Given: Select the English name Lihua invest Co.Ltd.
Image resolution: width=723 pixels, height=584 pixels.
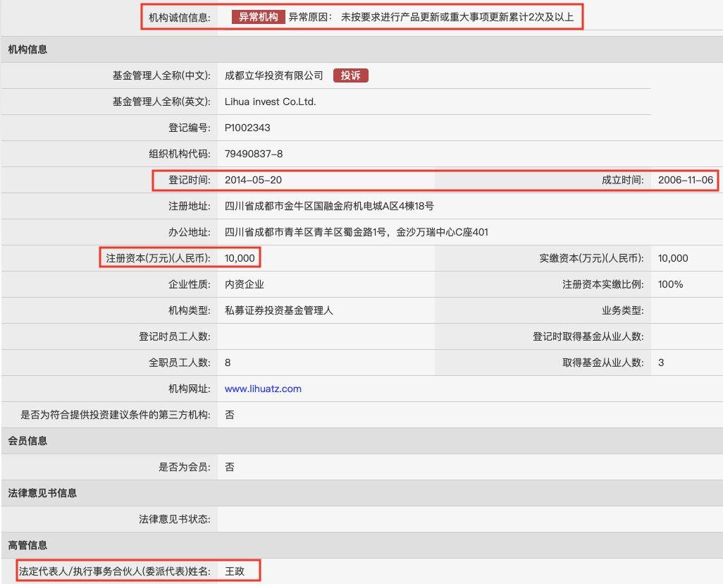Looking at the screenshot, I should (270, 102).
